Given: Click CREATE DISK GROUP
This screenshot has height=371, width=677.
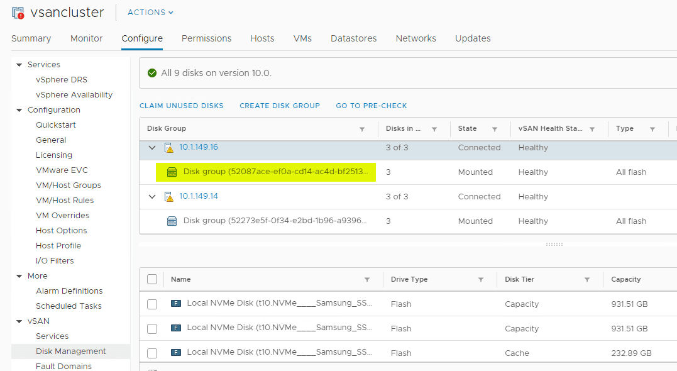Looking at the screenshot, I should click(280, 106).
